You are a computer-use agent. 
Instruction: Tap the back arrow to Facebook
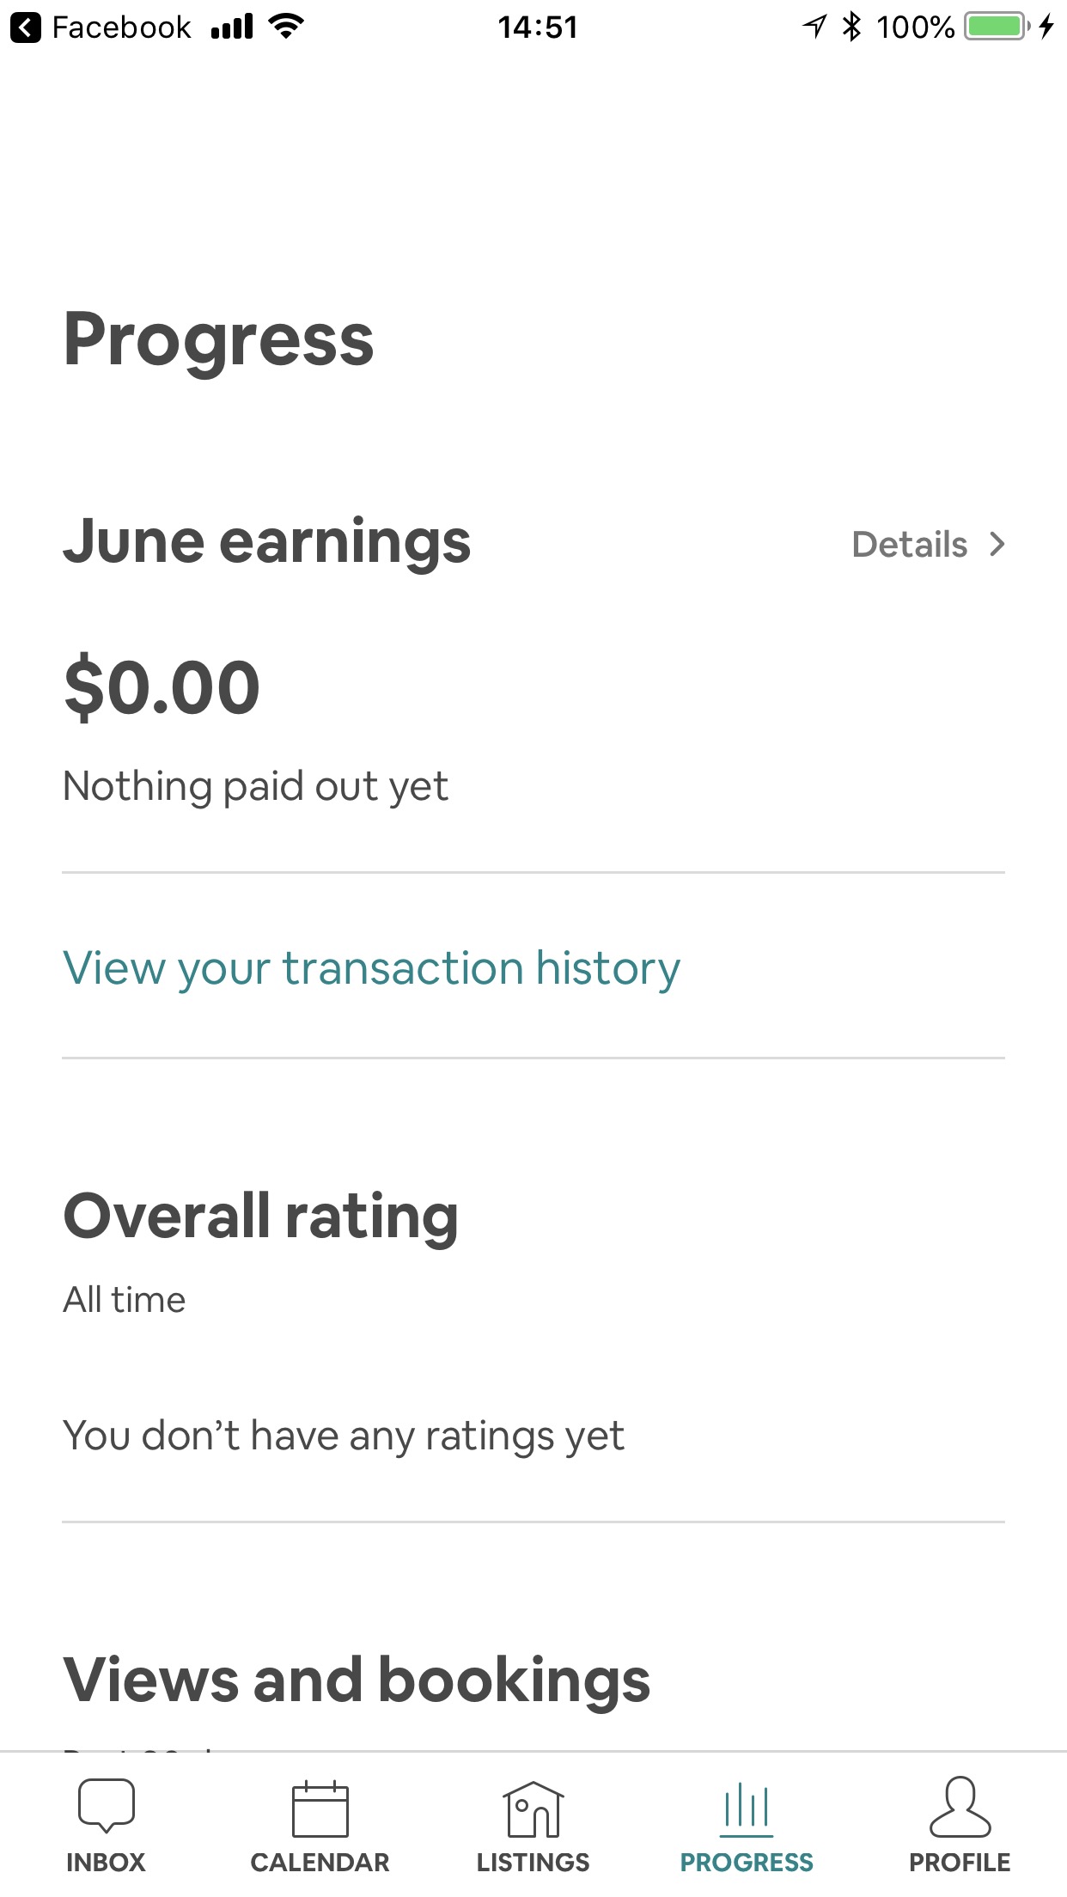26,27
